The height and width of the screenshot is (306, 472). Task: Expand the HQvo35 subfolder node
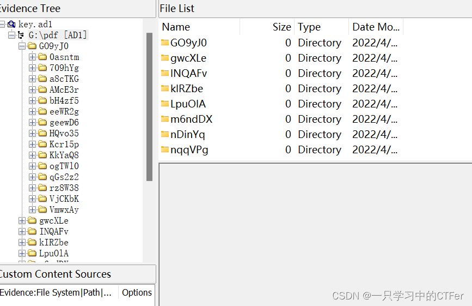pyautogui.click(x=33, y=133)
